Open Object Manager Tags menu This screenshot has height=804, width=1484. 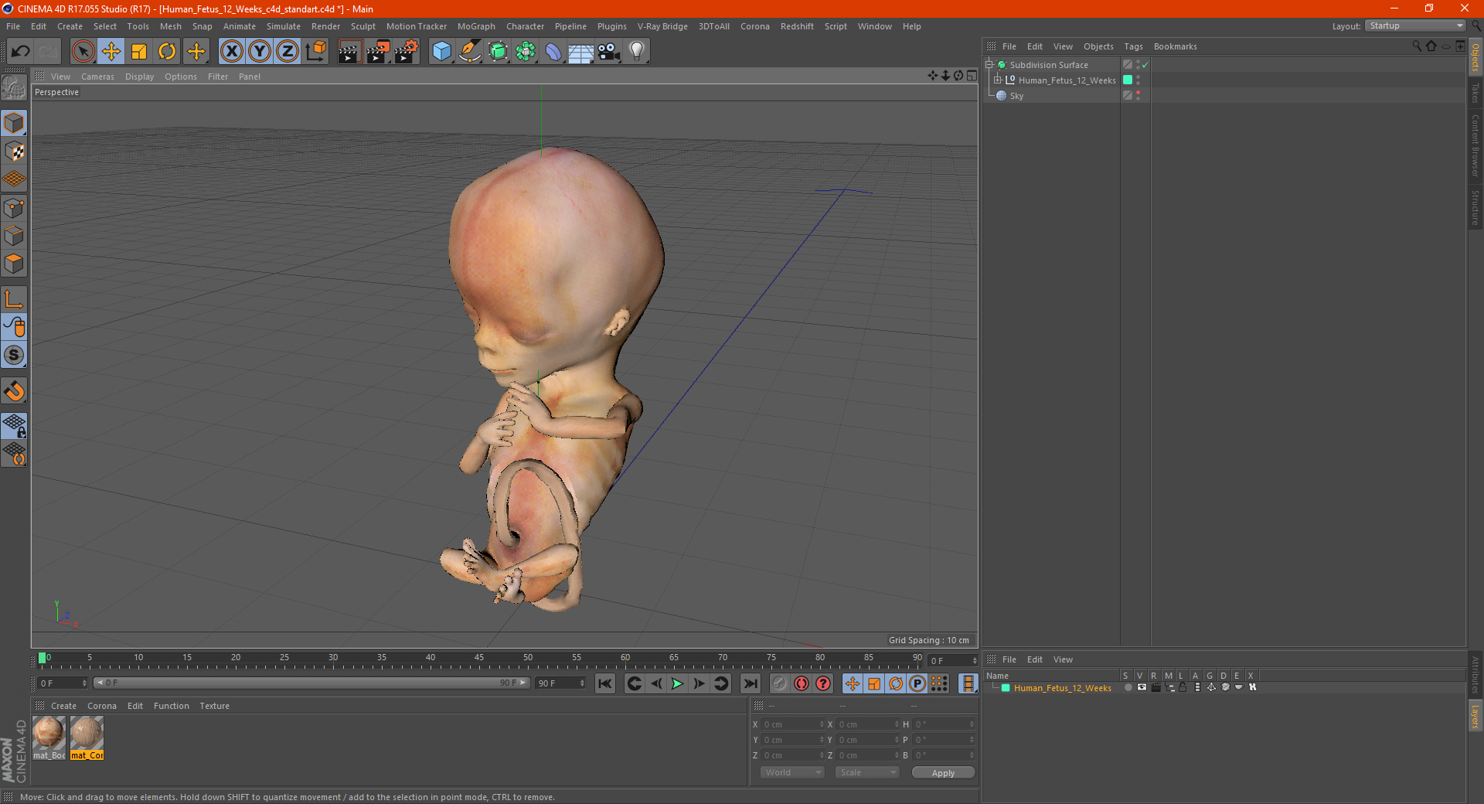pyautogui.click(x=1133, y=46)
